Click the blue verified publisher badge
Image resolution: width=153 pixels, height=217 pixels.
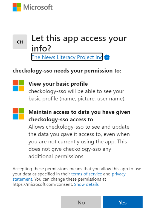coord(107,57)
